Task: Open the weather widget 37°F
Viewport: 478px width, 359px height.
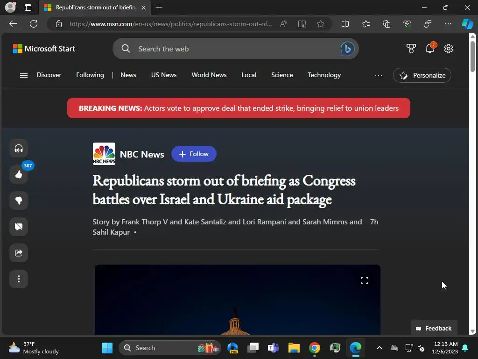Action: pos(34,348)
